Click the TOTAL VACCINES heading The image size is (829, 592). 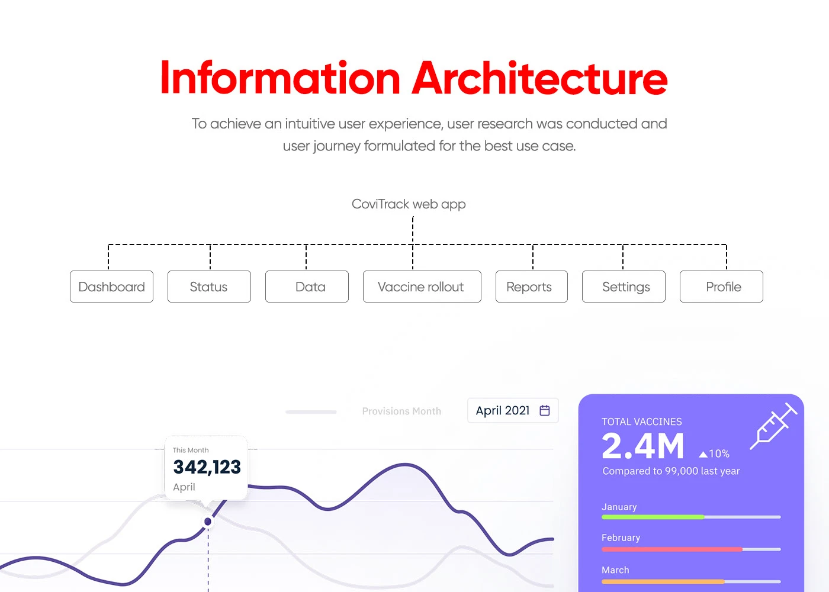[642, 422]
